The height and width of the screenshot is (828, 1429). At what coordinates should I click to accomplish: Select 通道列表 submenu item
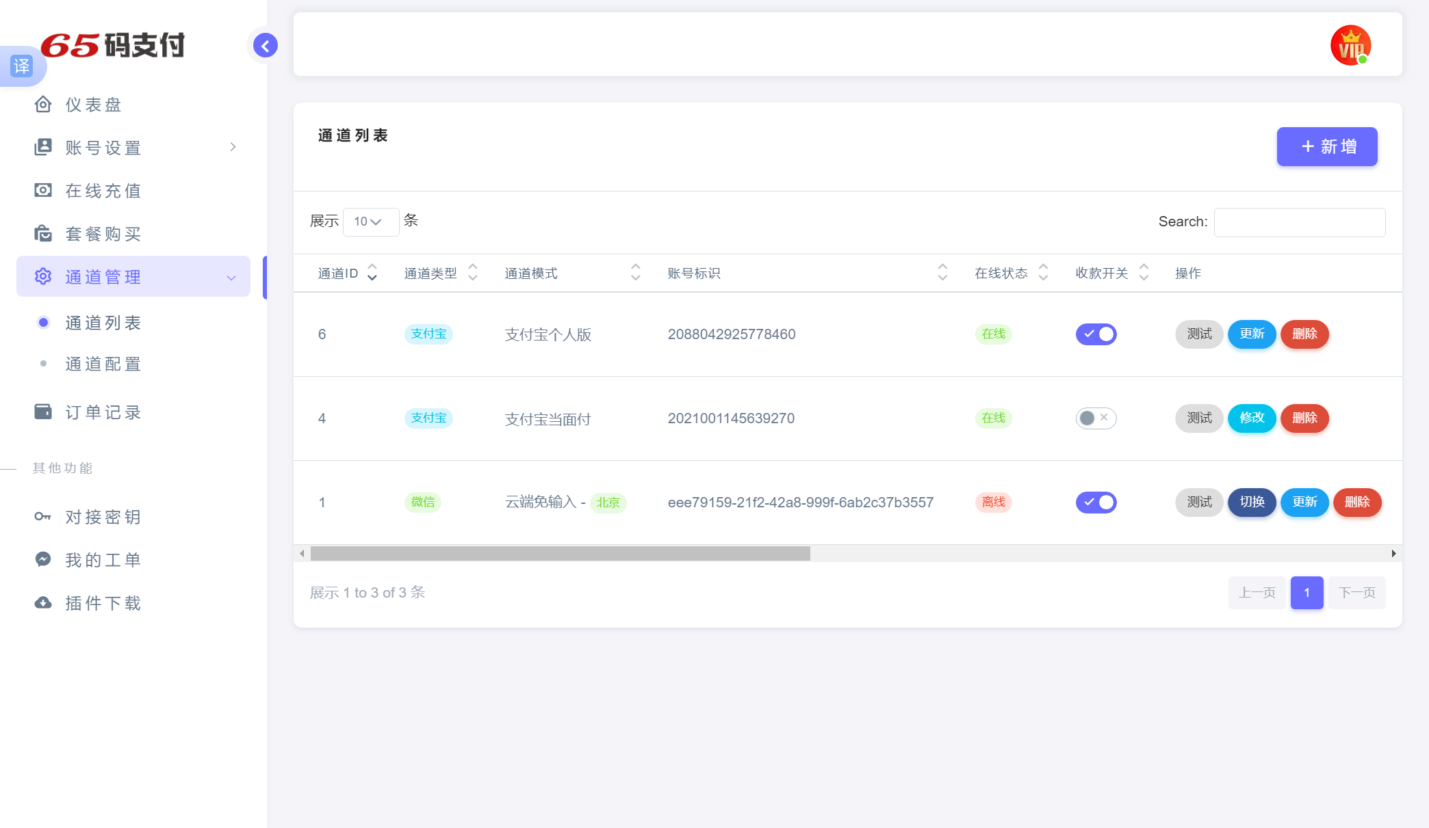103,323
